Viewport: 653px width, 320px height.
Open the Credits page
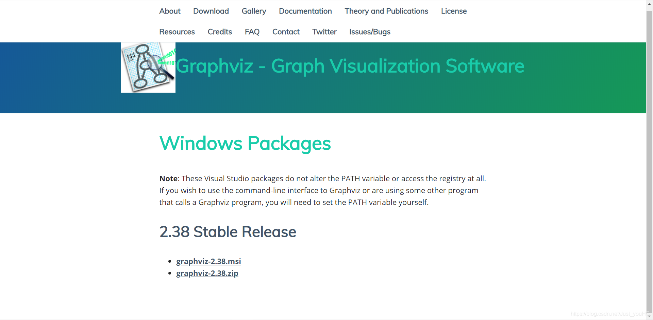220,32
